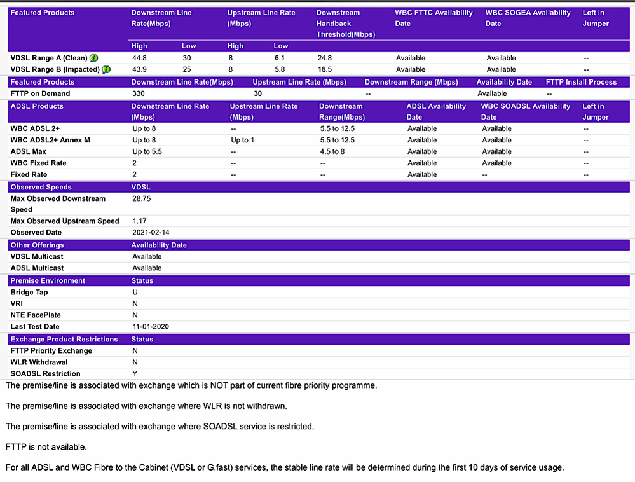Select the FTTP on Demand row label

tap(40, 93)
